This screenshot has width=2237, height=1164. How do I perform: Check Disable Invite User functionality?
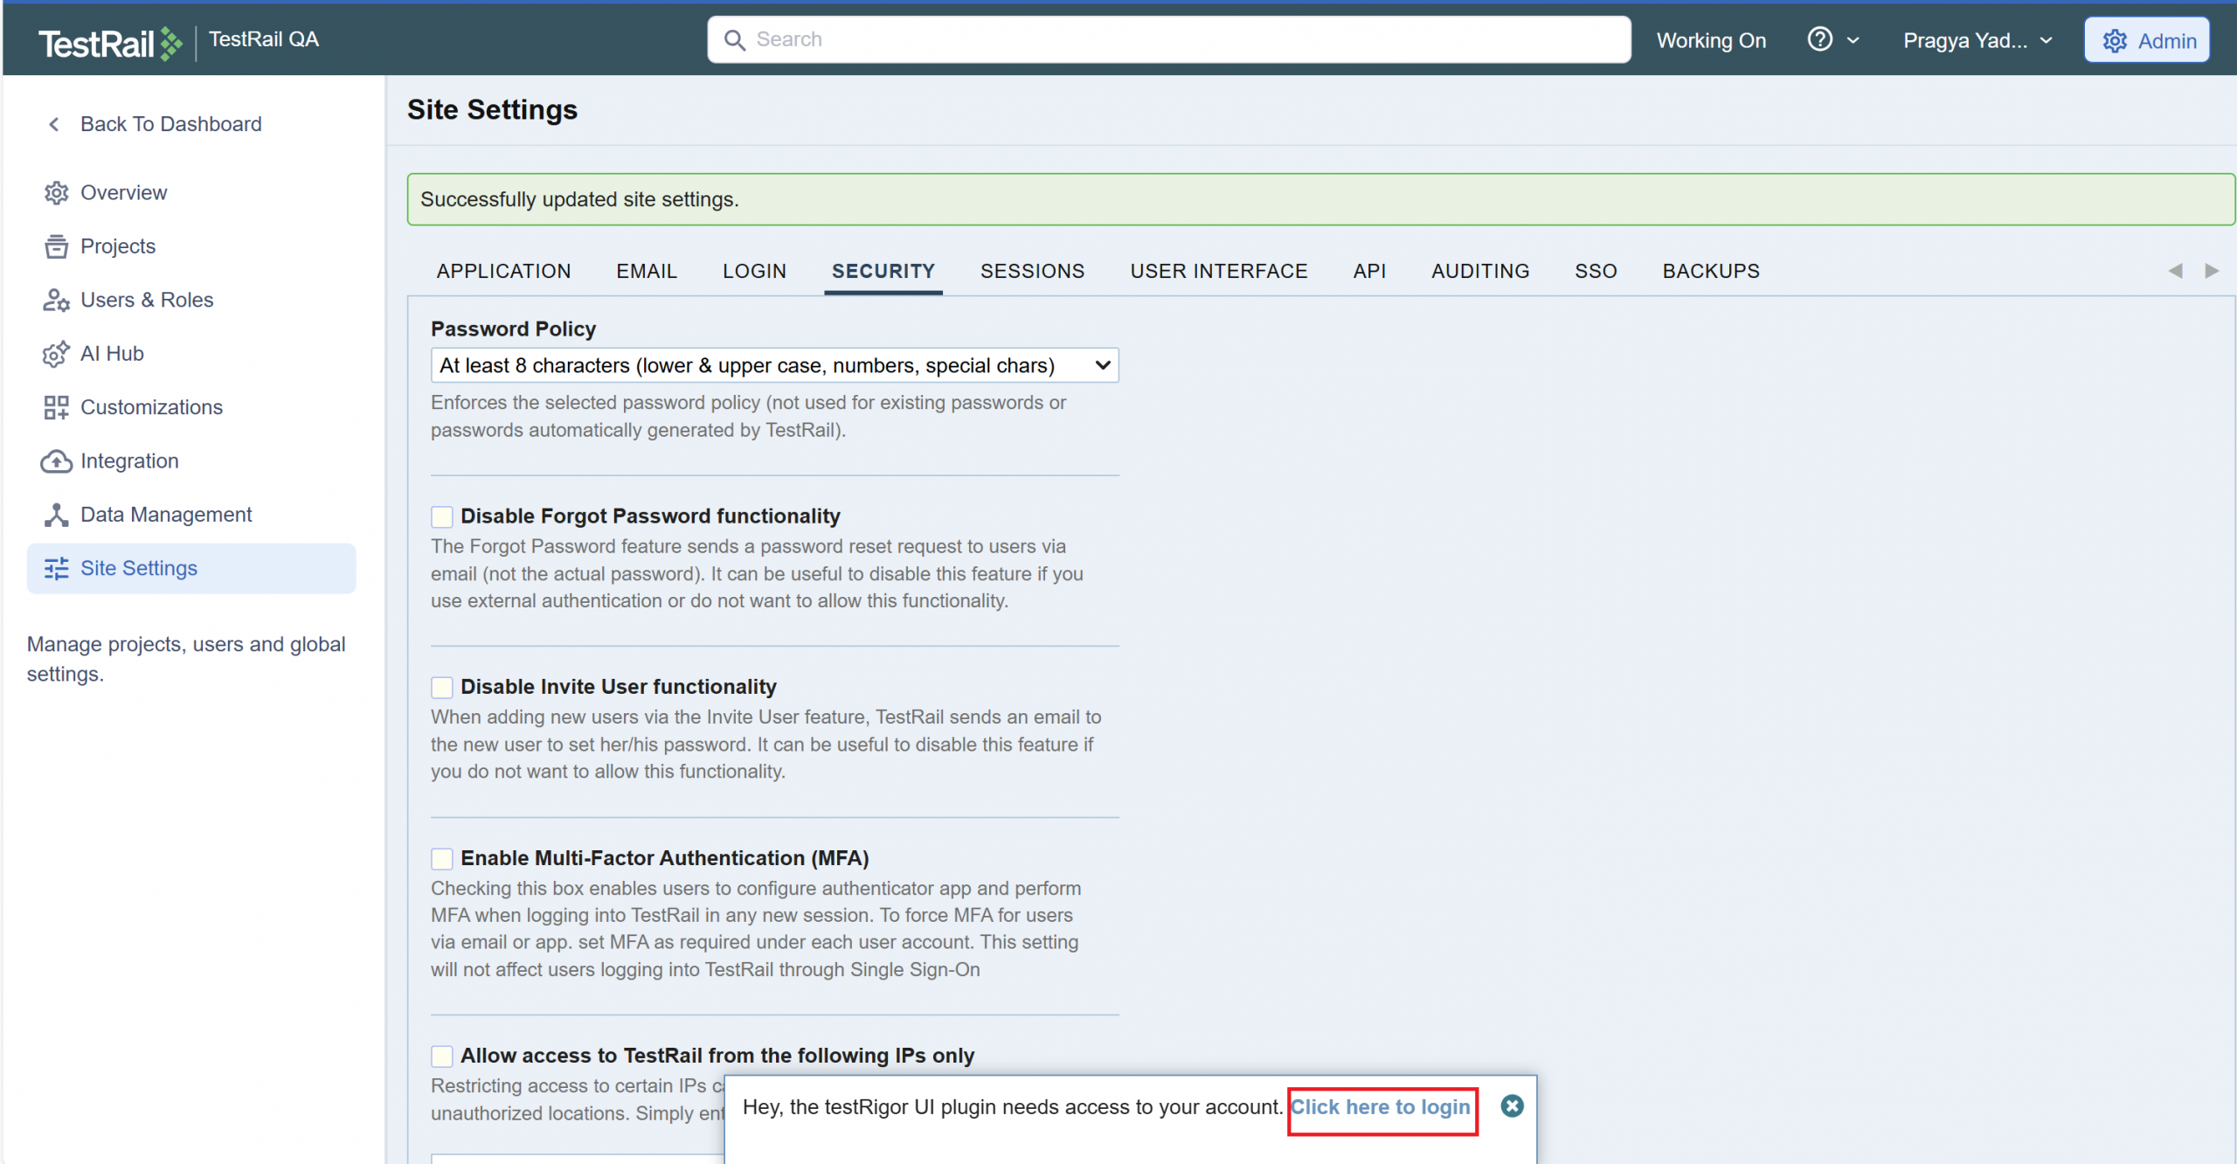[442, 688]
